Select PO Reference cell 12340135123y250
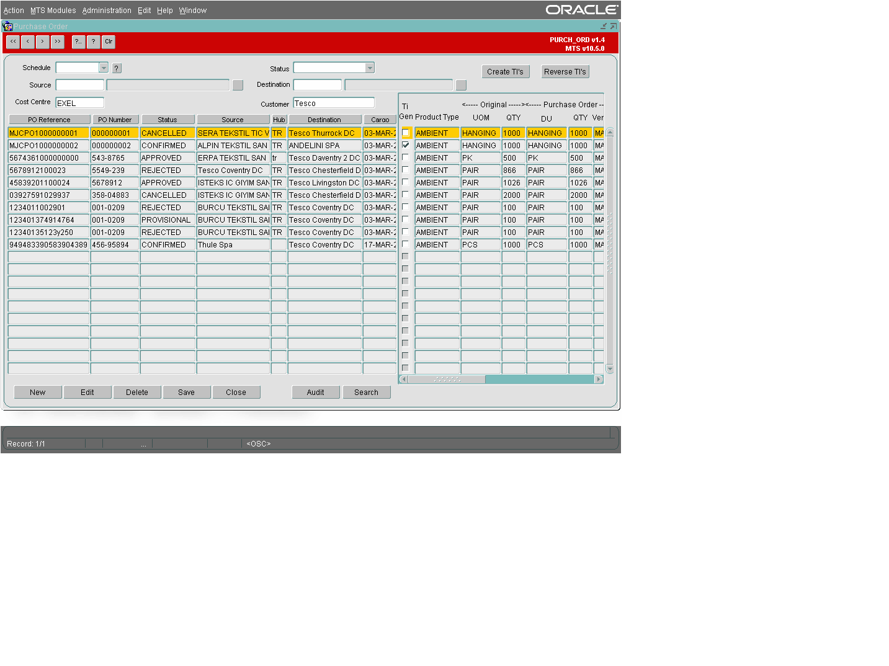The height and width of the screenshot is (666, 889). pos(49,232)
